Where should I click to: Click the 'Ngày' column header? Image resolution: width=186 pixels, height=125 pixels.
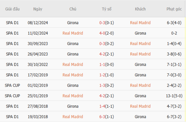(37, 9)
